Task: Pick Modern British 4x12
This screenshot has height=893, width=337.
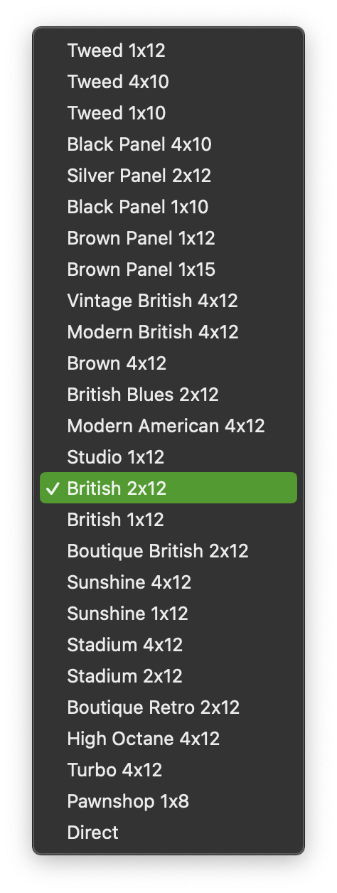Action: tap(168, 332)
